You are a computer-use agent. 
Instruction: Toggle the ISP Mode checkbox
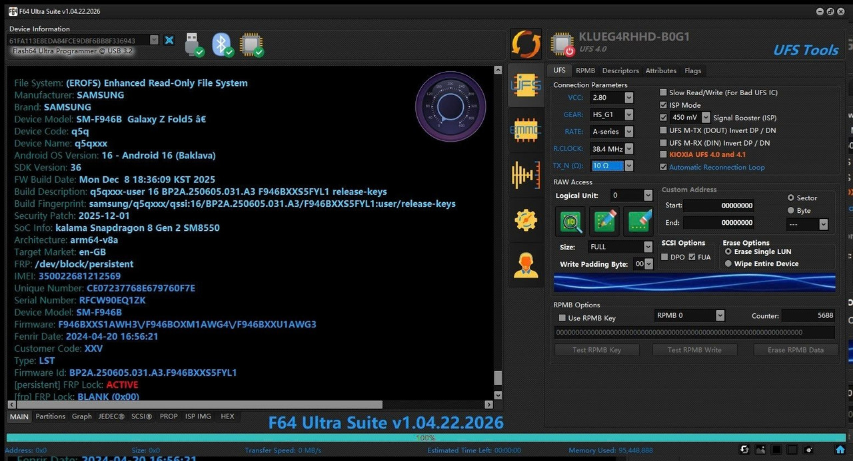click(663, 105)
